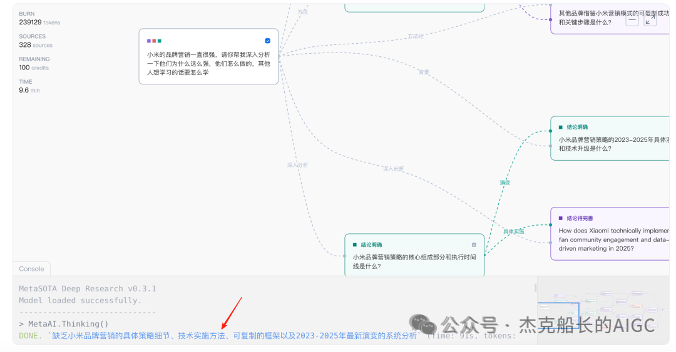Image resolution: width=676 pixels, height=352 pixels.
Task: Click console line Model loaded successfully
Action: [x=80, y=300]
